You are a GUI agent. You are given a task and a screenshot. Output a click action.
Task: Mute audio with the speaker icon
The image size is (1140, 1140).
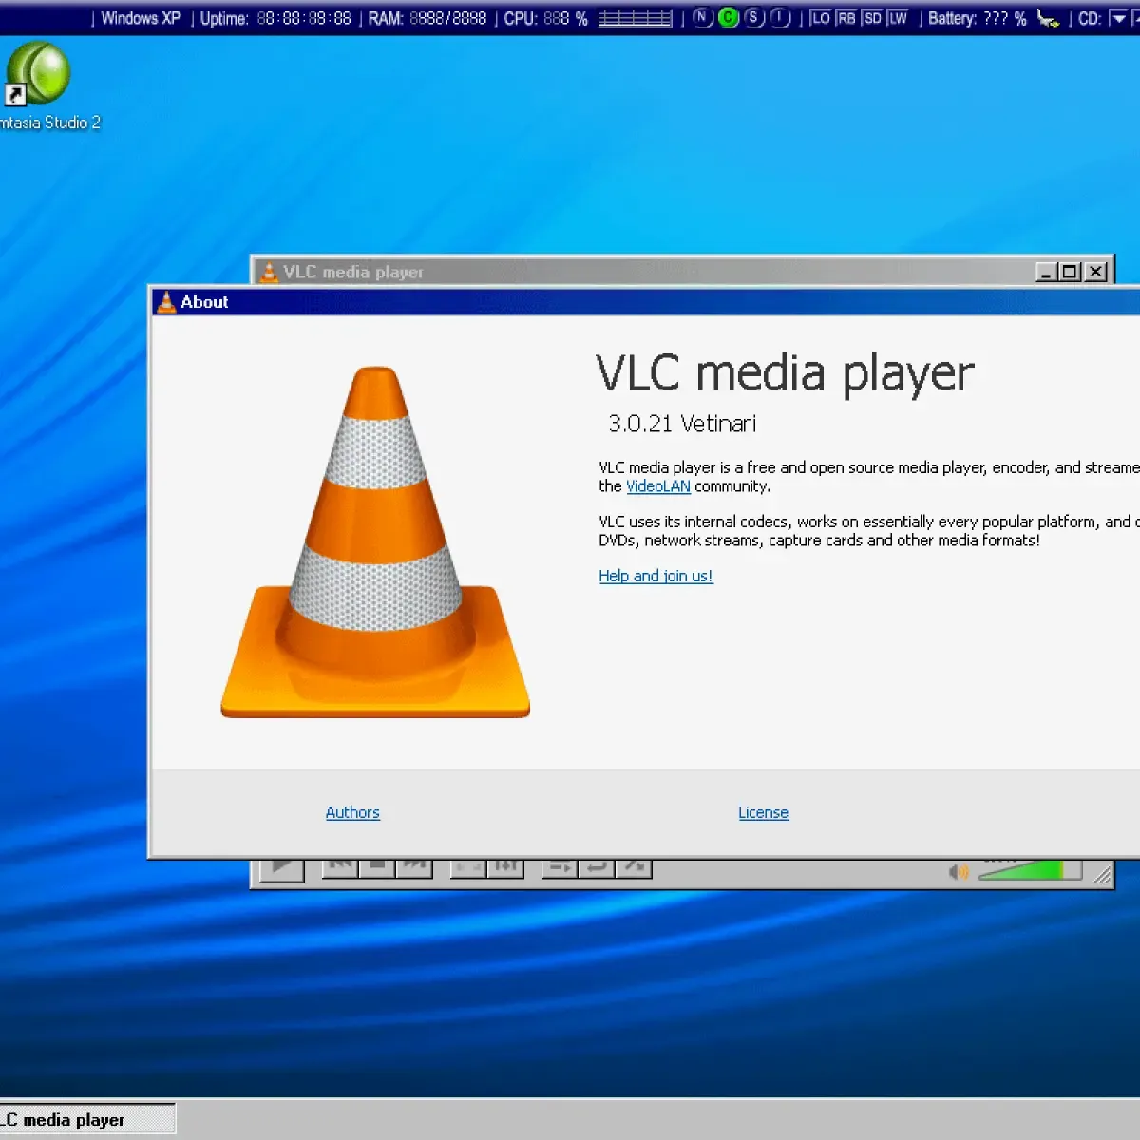[x=959, y=871]
